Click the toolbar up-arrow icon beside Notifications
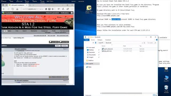This screenshot has height=96, width=171. 72,13
